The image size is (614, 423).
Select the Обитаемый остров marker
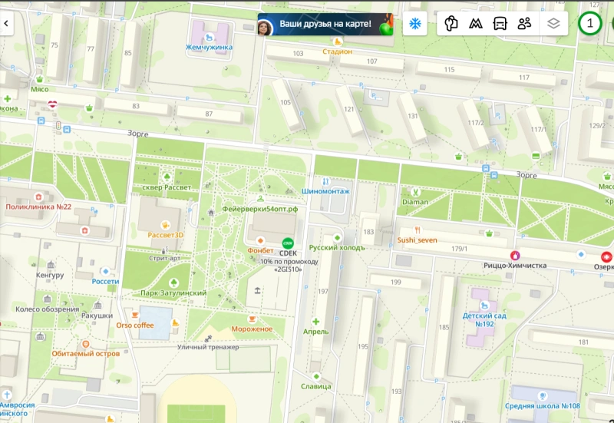coord(85,344)
